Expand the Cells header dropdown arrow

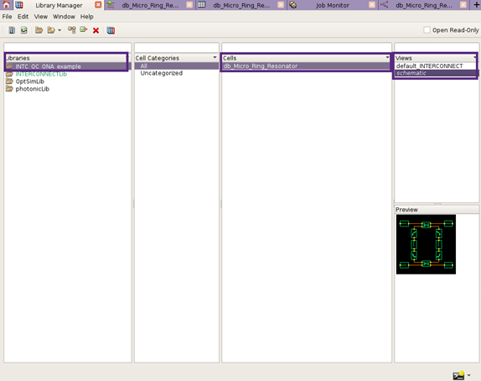pos(387,57)
